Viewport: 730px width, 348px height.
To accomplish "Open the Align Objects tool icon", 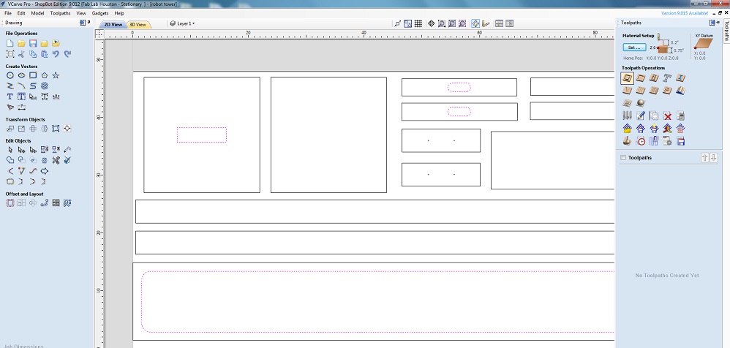I will pos(67,129).
